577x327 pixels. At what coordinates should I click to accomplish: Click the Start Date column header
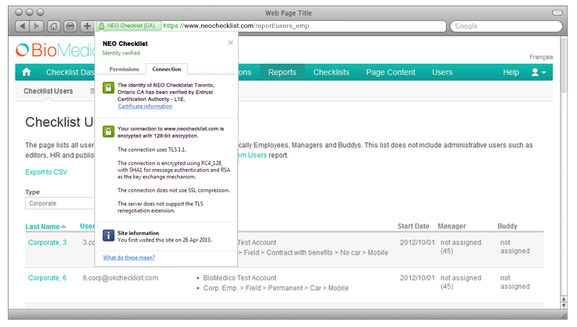413,227
